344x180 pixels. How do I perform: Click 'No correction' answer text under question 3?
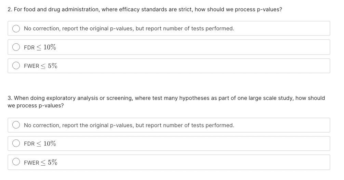(129, 125)
